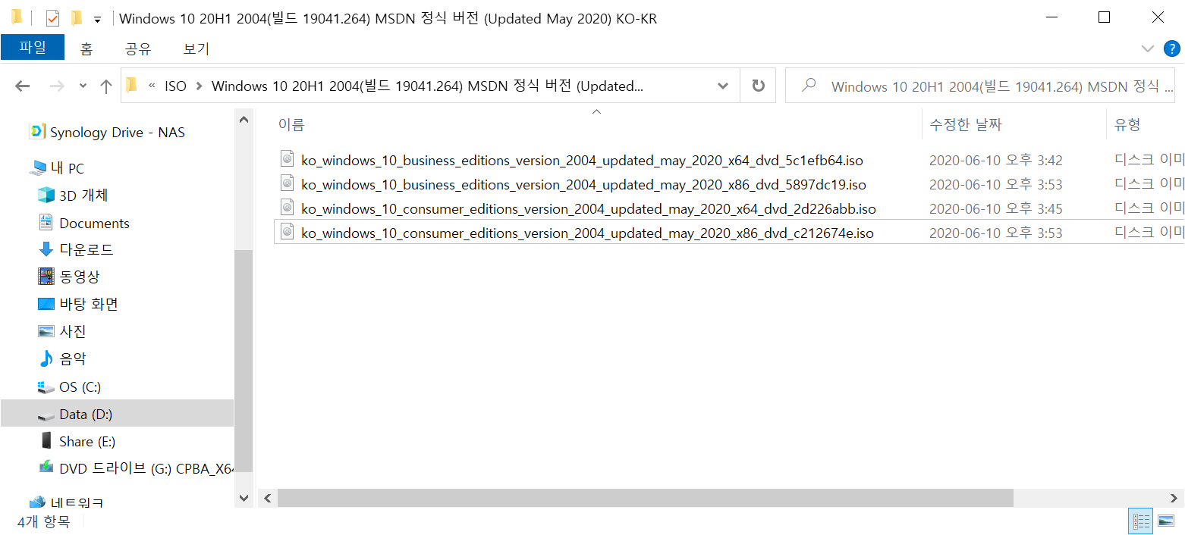The width and height of the screenshot is (1185, 535).
Task: Switch to details view layout
Action: (1141, 521)
